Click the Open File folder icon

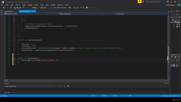coord(15,8)
